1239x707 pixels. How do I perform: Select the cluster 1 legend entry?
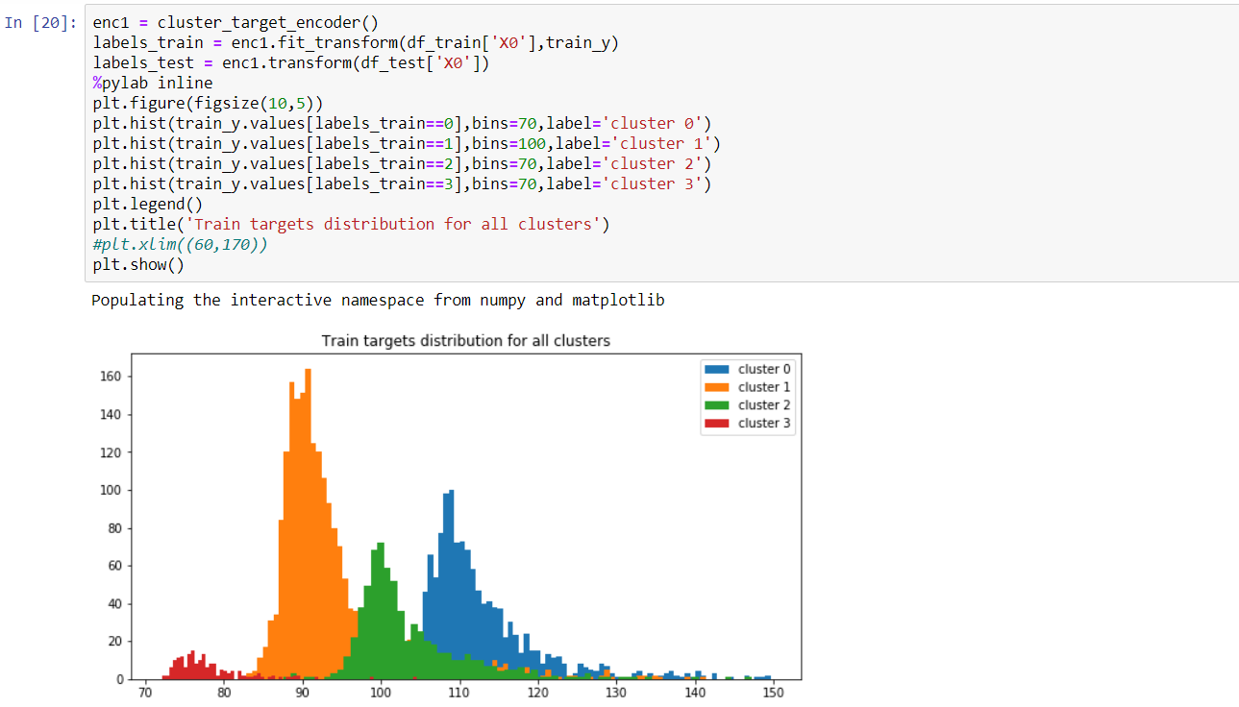[x=764, y=387]
